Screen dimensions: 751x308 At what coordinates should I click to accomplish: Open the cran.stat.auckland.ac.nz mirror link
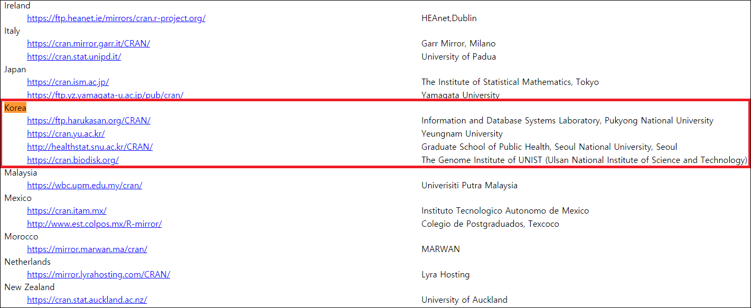click(87, 300)
